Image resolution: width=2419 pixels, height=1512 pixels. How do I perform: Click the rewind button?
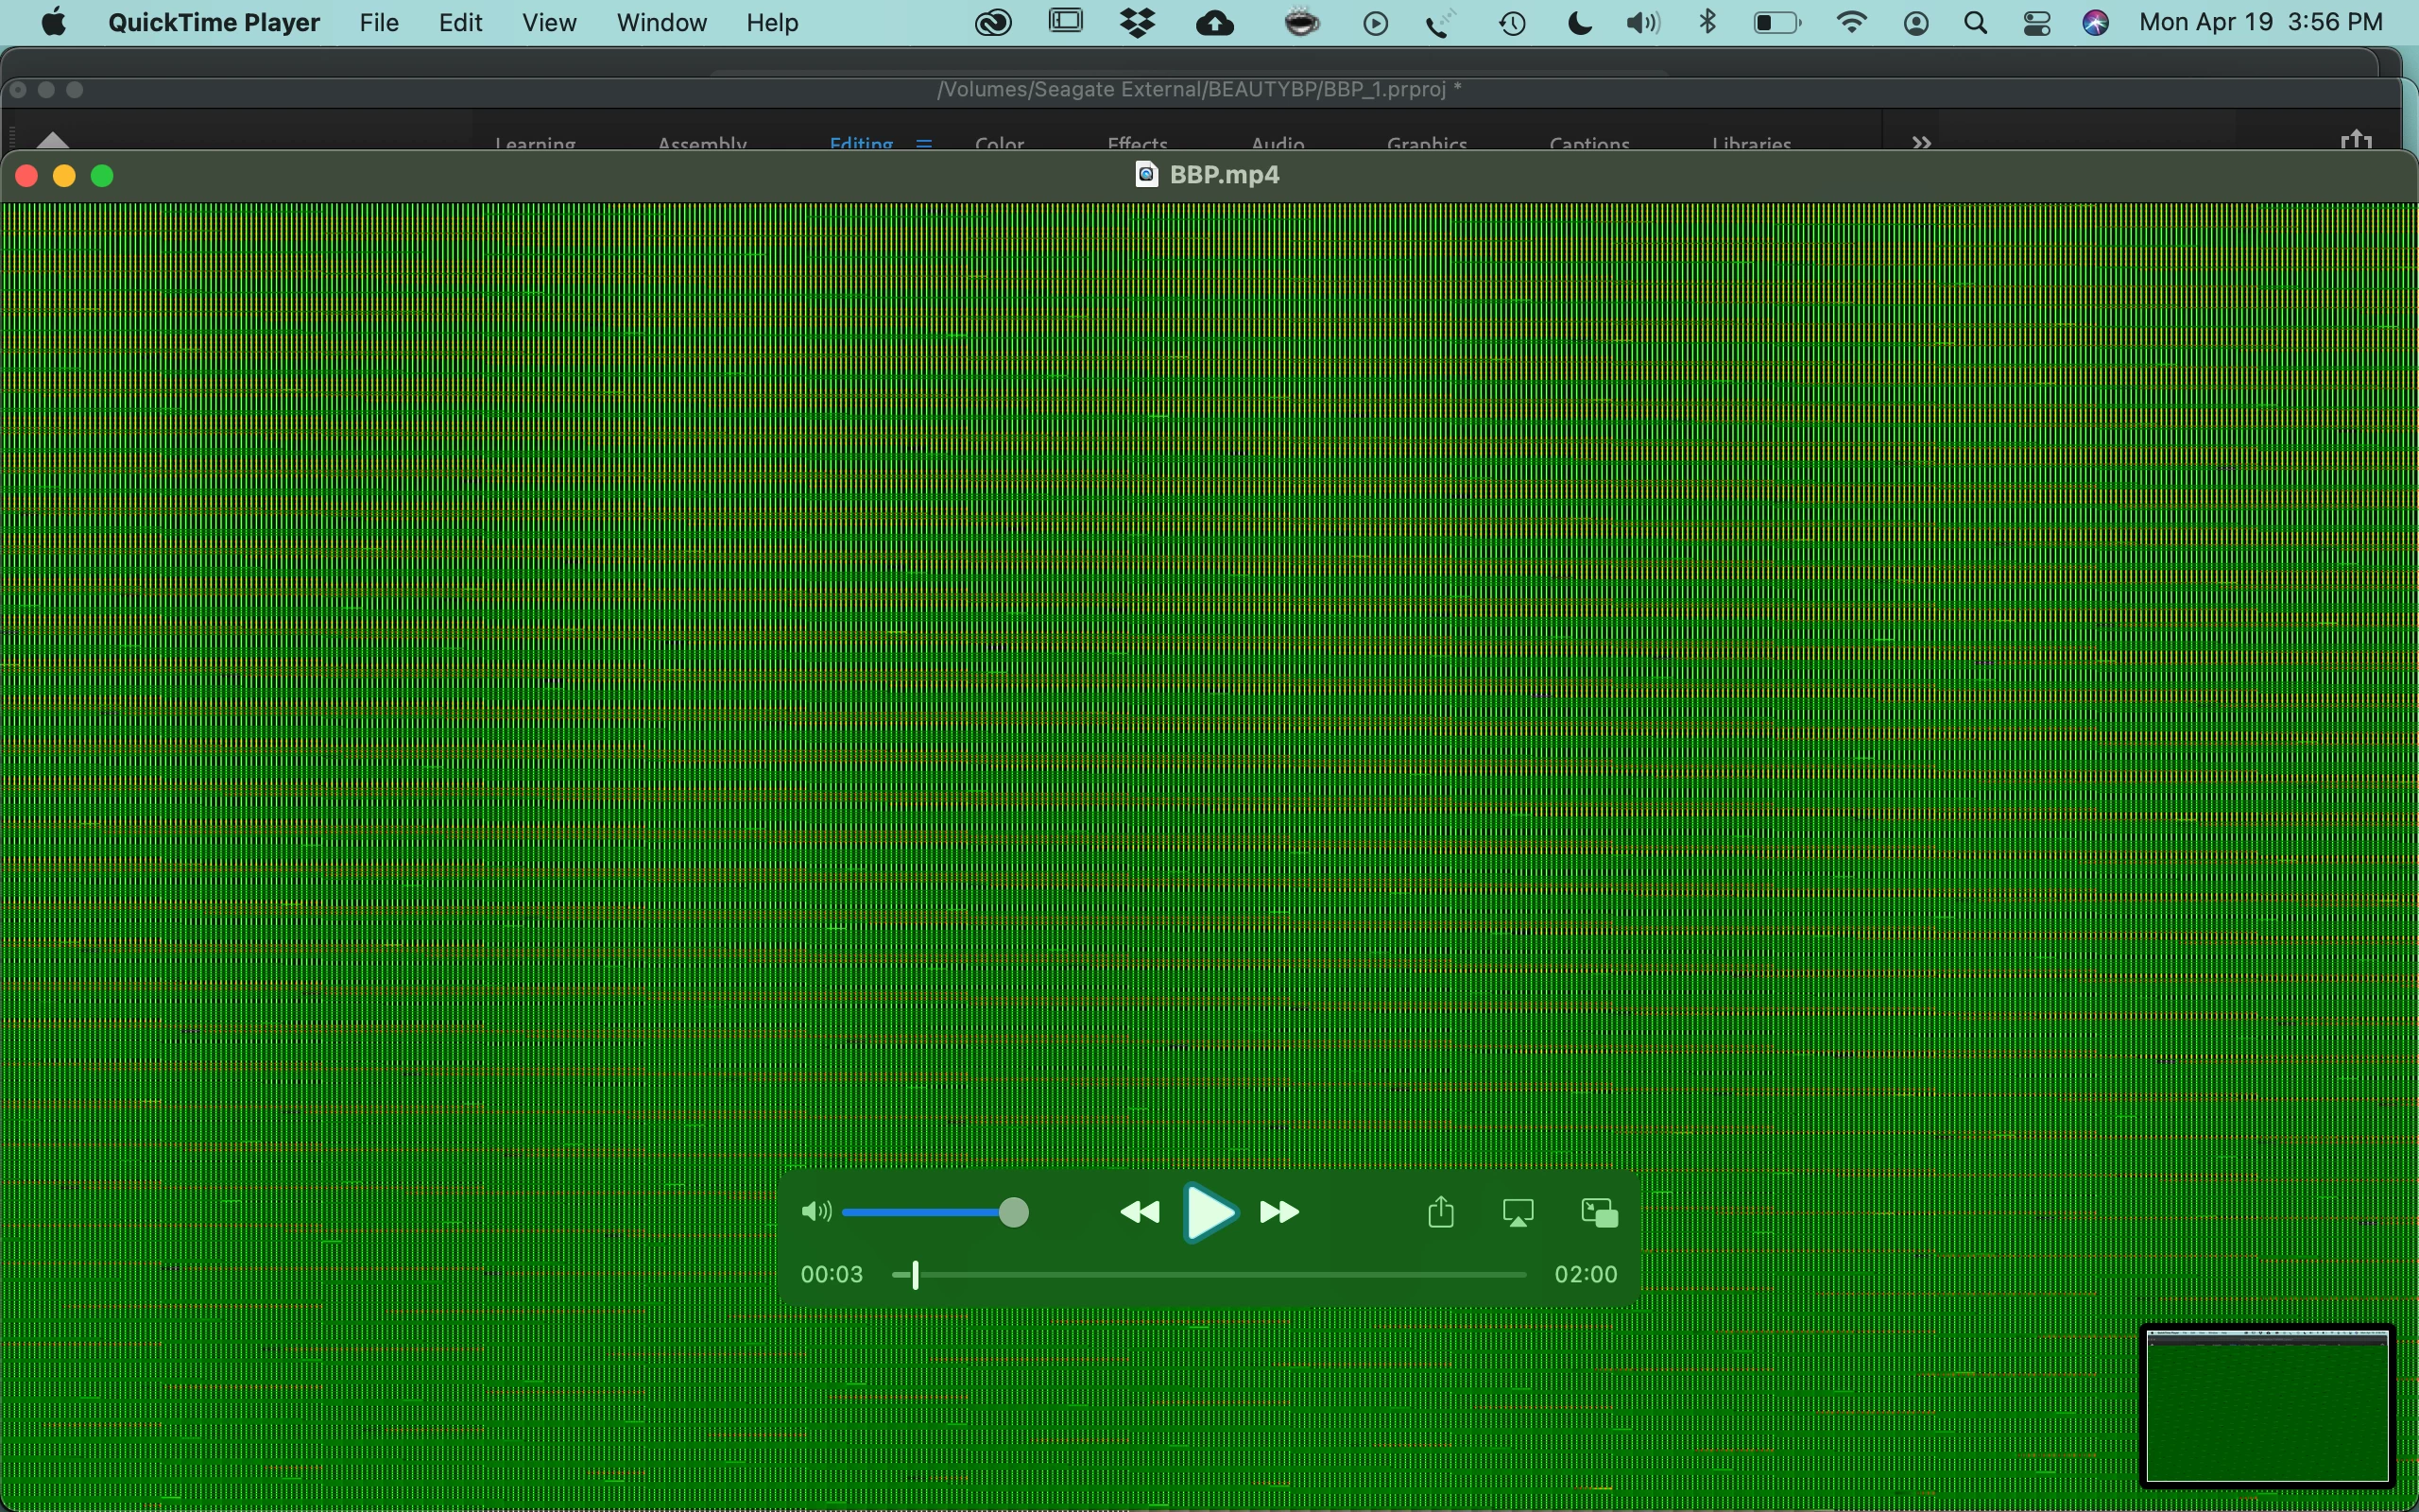click(x=1140, y=1213)
